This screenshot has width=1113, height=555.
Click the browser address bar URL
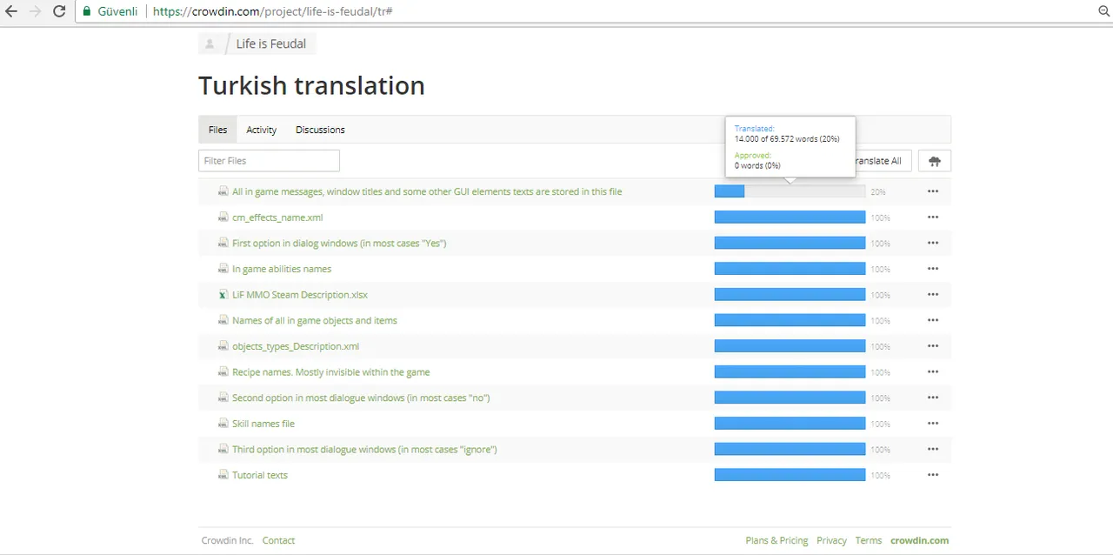click(x=273, y=12)
